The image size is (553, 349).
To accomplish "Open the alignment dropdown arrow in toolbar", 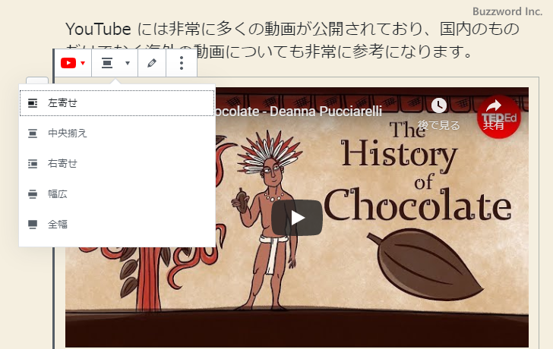I will [x=128, y=63].
